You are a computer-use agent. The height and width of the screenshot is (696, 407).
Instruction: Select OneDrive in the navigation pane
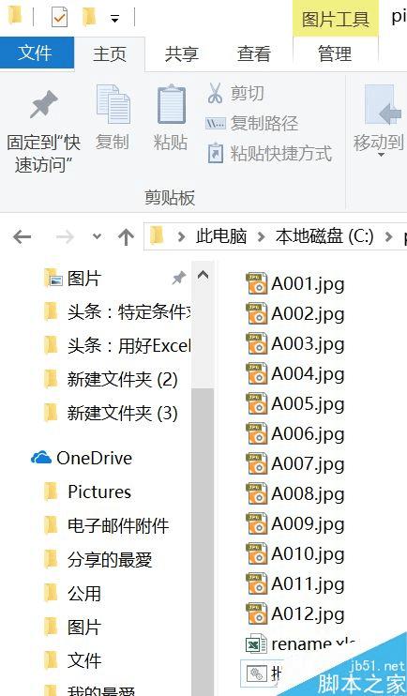click(x=82, y=458)
